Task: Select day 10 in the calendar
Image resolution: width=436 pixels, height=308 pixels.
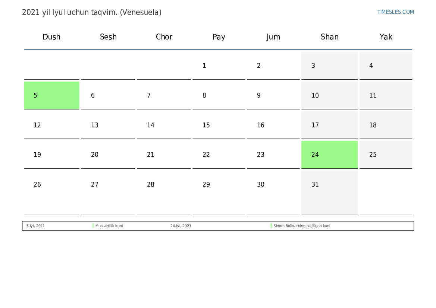Action: pos(329,95)
